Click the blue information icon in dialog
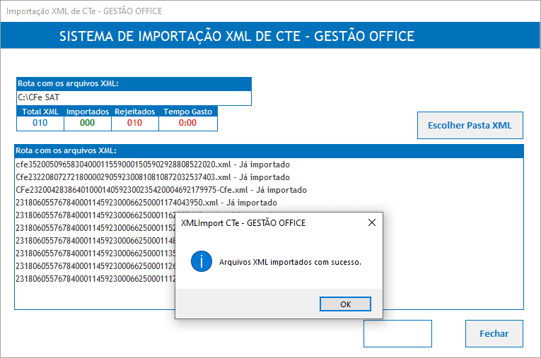The width and height of the screenshot is (541, 358). click(x=201, y=261)
